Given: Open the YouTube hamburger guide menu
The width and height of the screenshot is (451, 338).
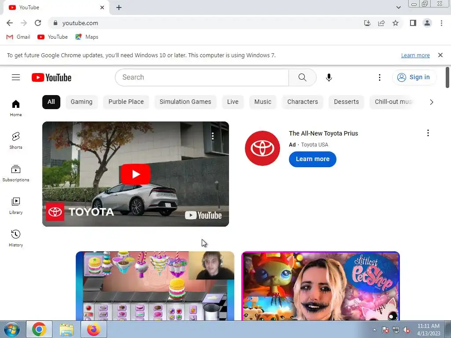Looking at the screenshot, I should pos(16,77).
